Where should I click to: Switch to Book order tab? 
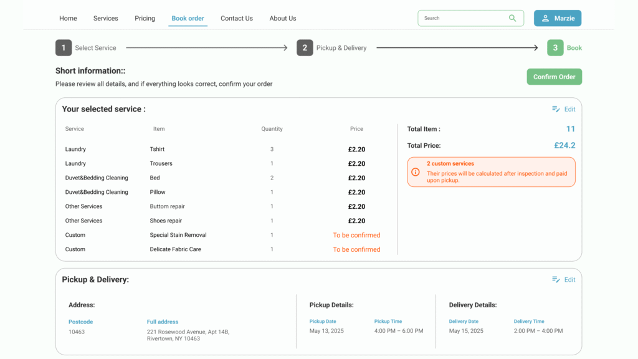click(x=188, y=18)
